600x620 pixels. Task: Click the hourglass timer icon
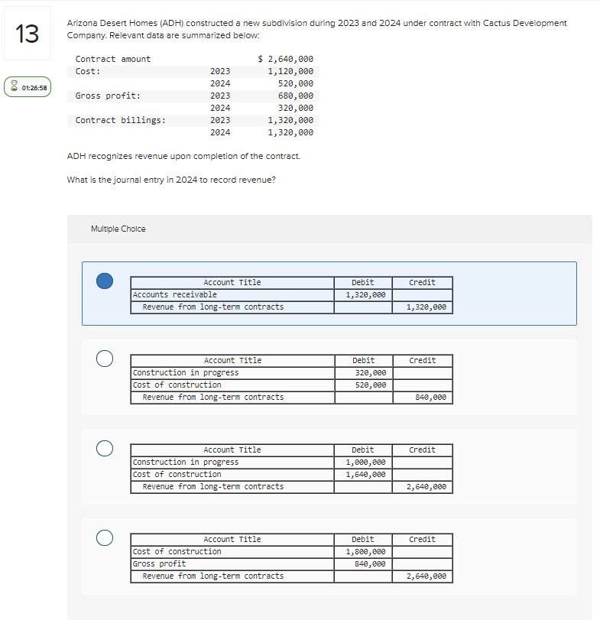(x=15, y=86)
